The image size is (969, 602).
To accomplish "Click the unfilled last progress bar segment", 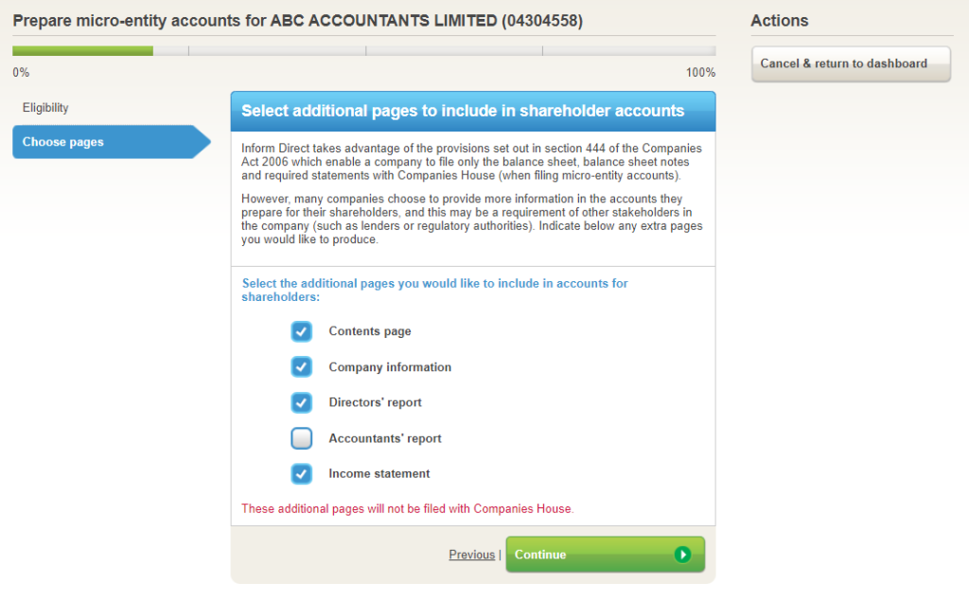I will 628,51.
